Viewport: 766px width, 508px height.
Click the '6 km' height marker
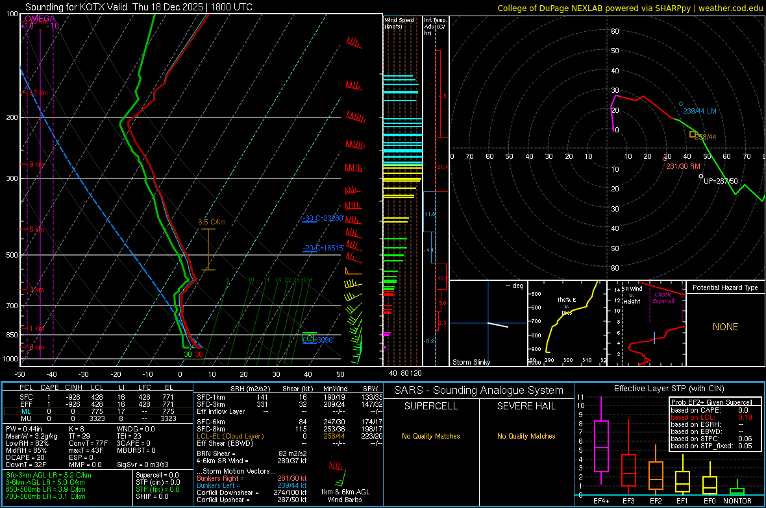[x=36, y=229]
